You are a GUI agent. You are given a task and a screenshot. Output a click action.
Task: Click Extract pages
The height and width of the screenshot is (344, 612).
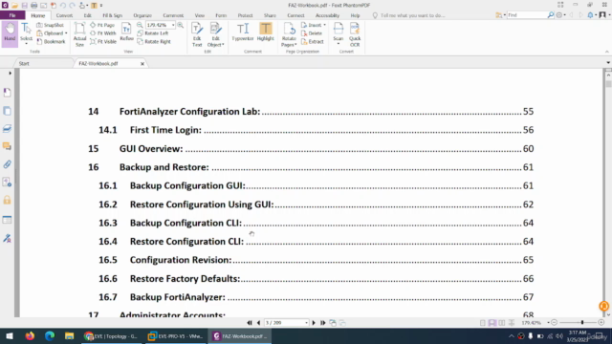(x=313, y=41)
